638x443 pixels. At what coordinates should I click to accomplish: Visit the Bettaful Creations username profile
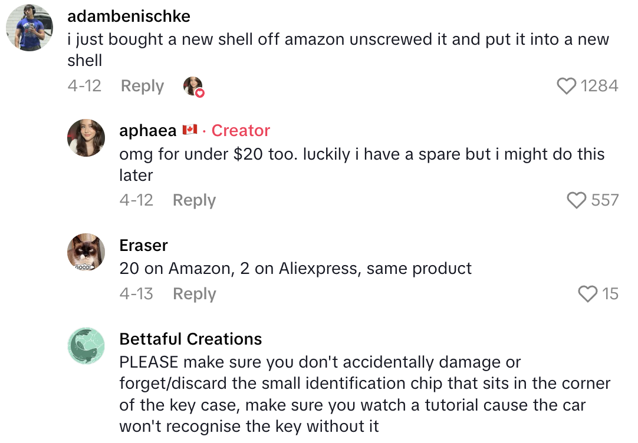[190, 339]
